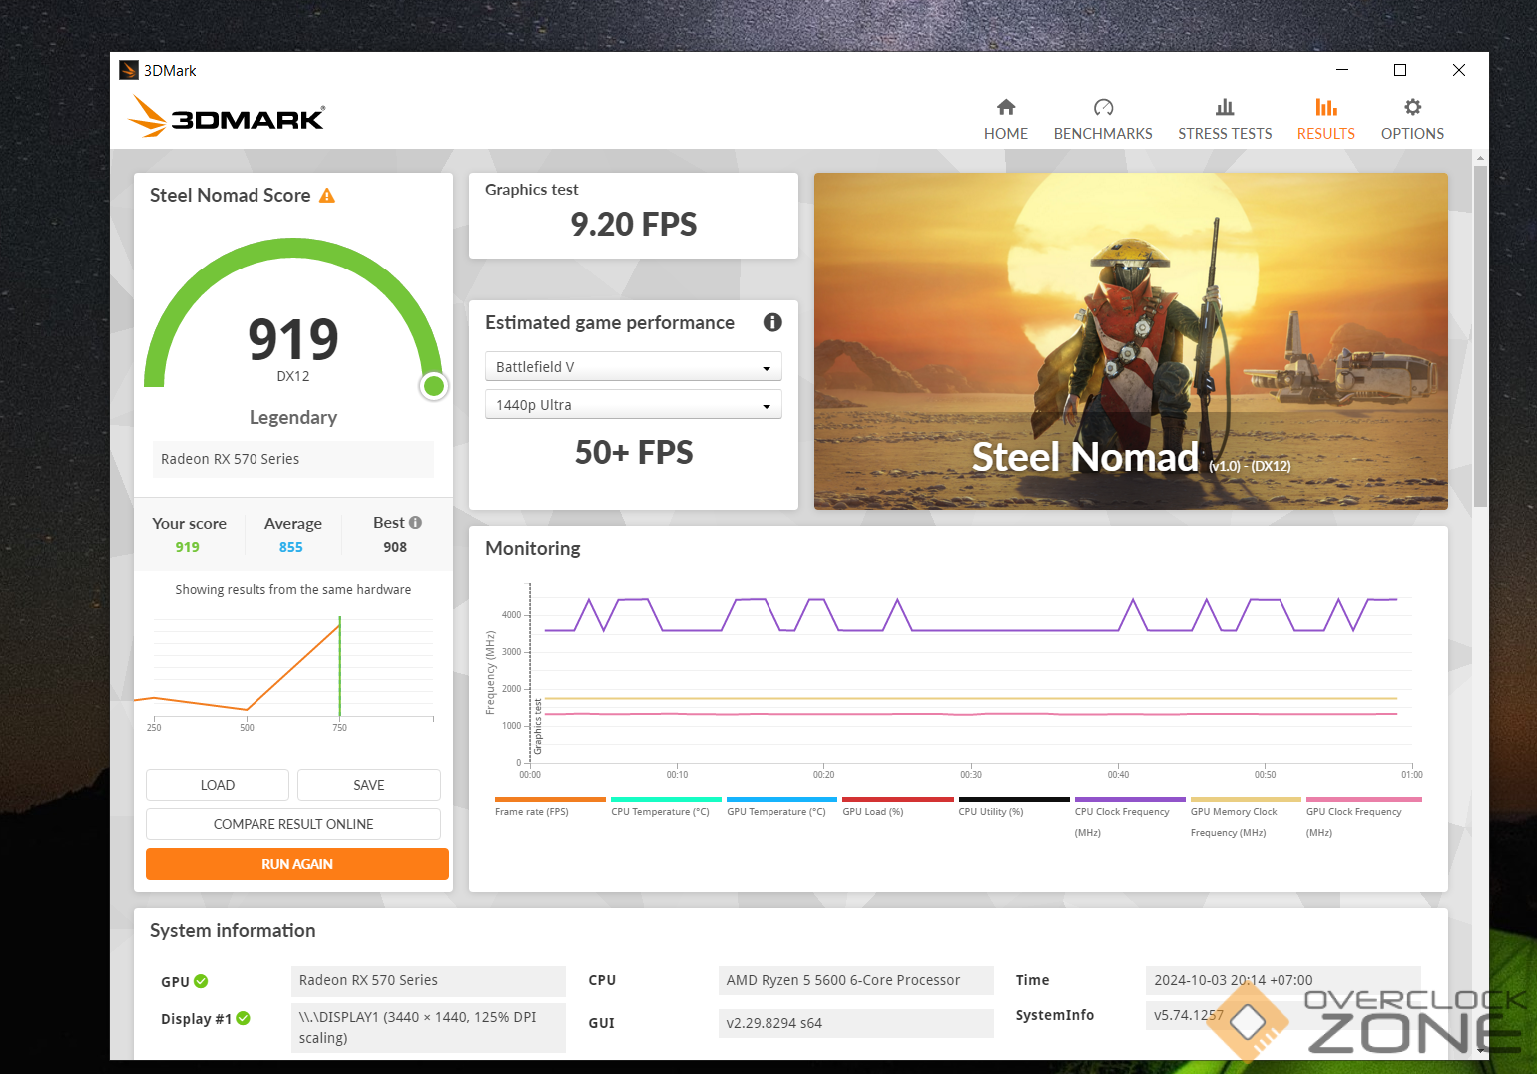Toggle the GPU Load (%) legend swatch

click(897, 799)
